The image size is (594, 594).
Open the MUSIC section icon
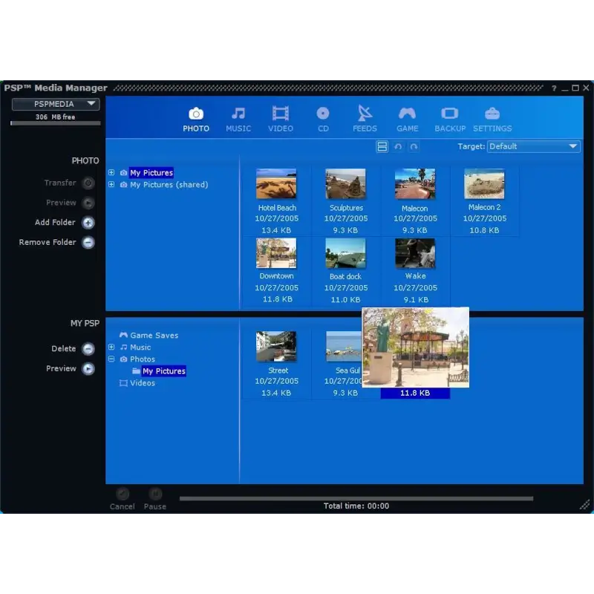pos(238,114)
